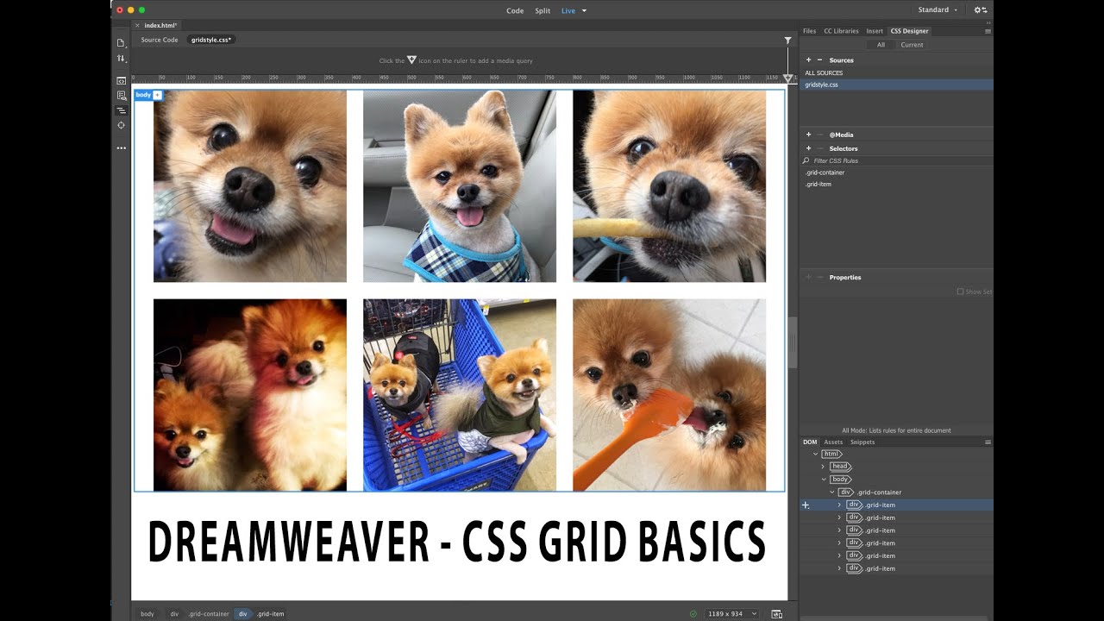Screen dimensions: 1104x621
Task: Collapse the html node in DOM tree
Action: [x=815, y=454]
